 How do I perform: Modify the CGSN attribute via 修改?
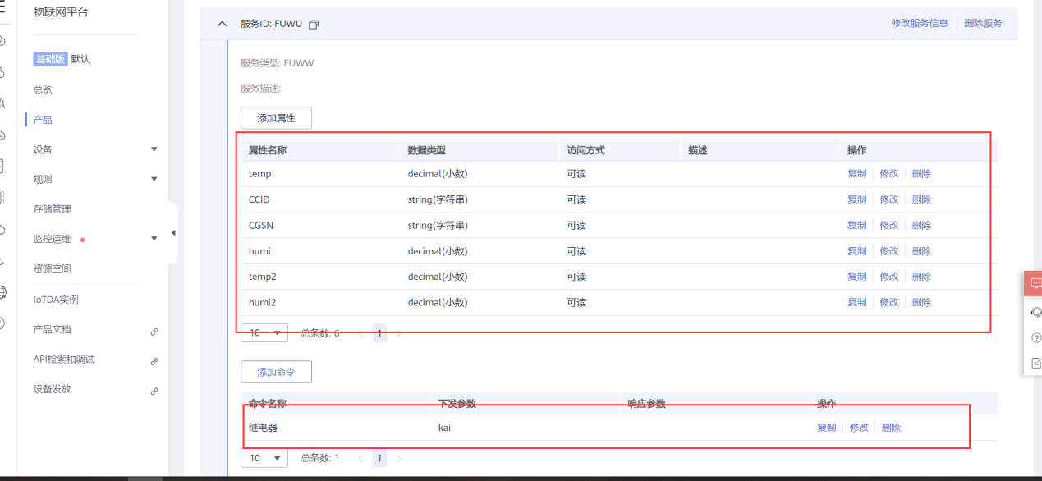[889, 225]
